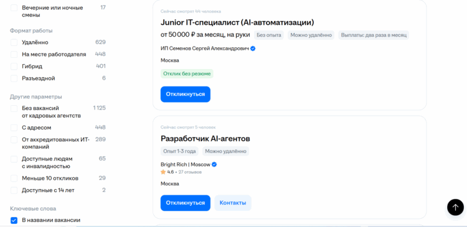Enable От аккредитованных ИТ-компаний filter
The height and width of the screenshot is (227, 467).
click(14, 139)
